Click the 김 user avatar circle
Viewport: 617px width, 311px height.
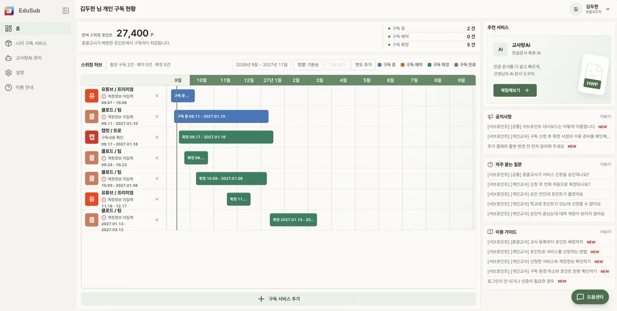pyautogui.click(x=576, y=9)
